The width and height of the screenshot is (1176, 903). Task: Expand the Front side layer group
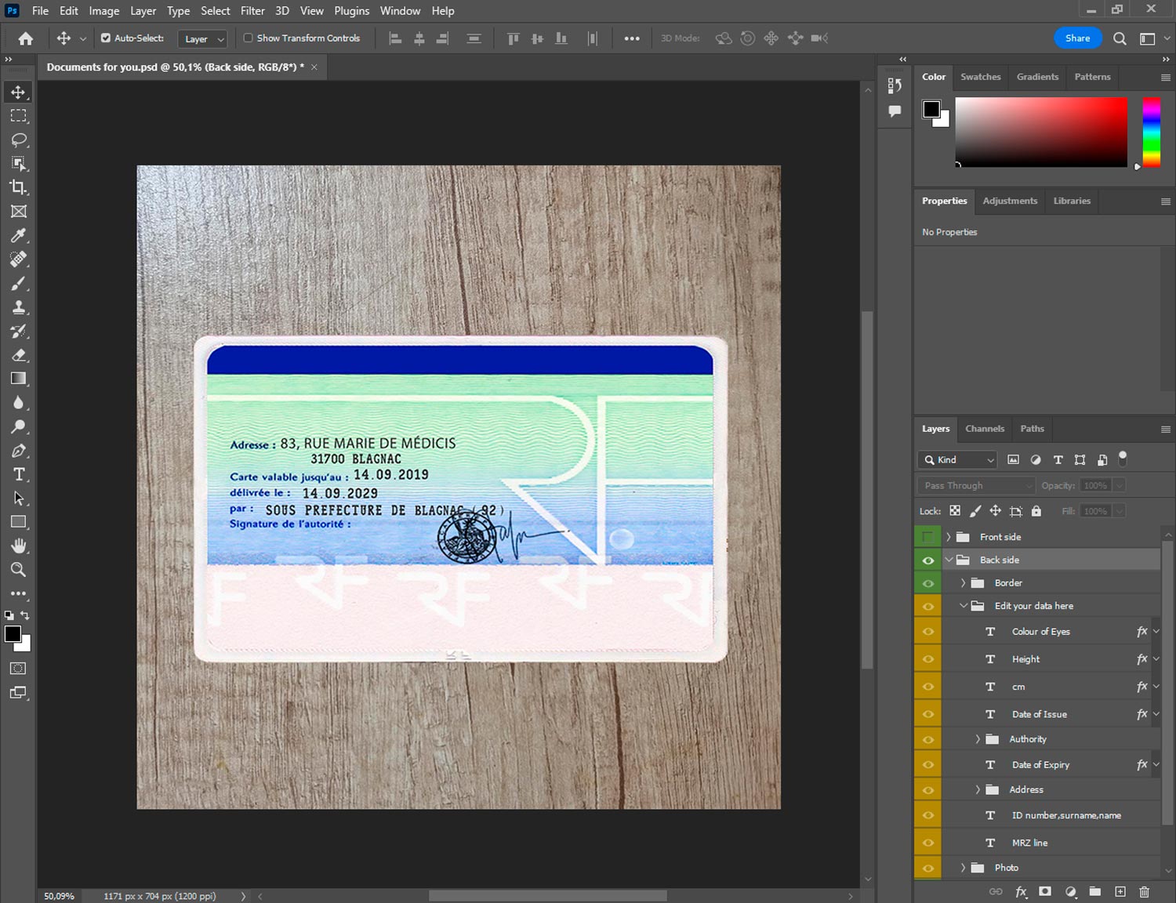tap(949, 537)
